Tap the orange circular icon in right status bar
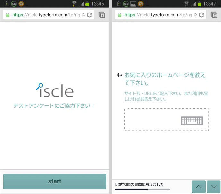The image size is (221, 194). [140, 4]
